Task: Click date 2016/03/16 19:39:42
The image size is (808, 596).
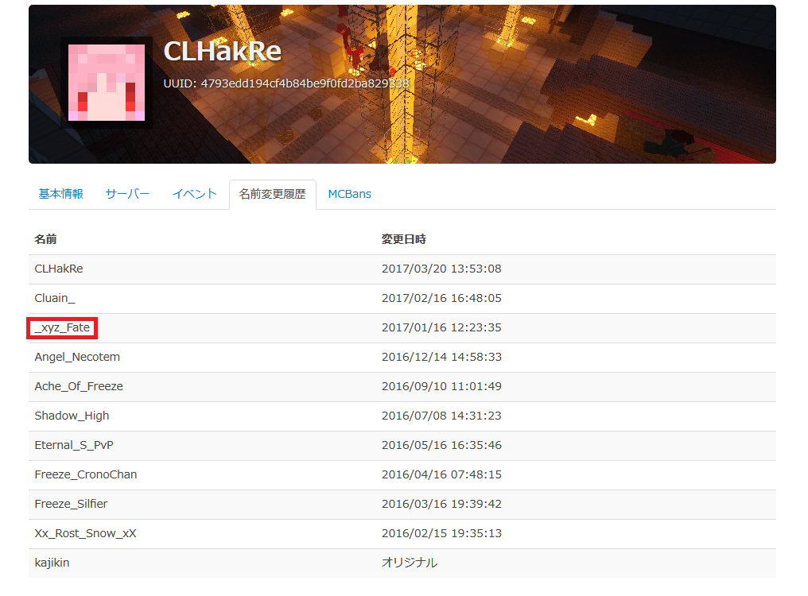Action: click(x=441, y=504)
